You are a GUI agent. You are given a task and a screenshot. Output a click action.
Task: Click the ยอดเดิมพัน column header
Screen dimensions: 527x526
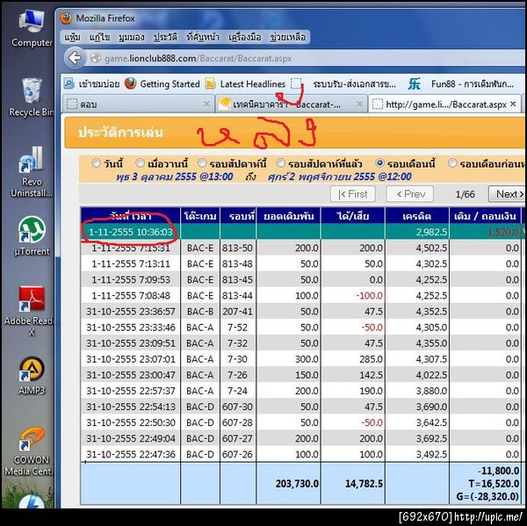[x=289, y=216]
